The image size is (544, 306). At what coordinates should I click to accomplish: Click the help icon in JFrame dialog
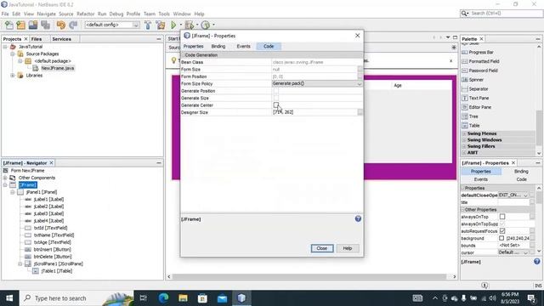358,218
